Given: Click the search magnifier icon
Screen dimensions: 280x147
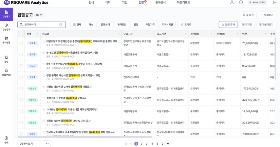Looking at the screenshot, I should coord(21,24).
